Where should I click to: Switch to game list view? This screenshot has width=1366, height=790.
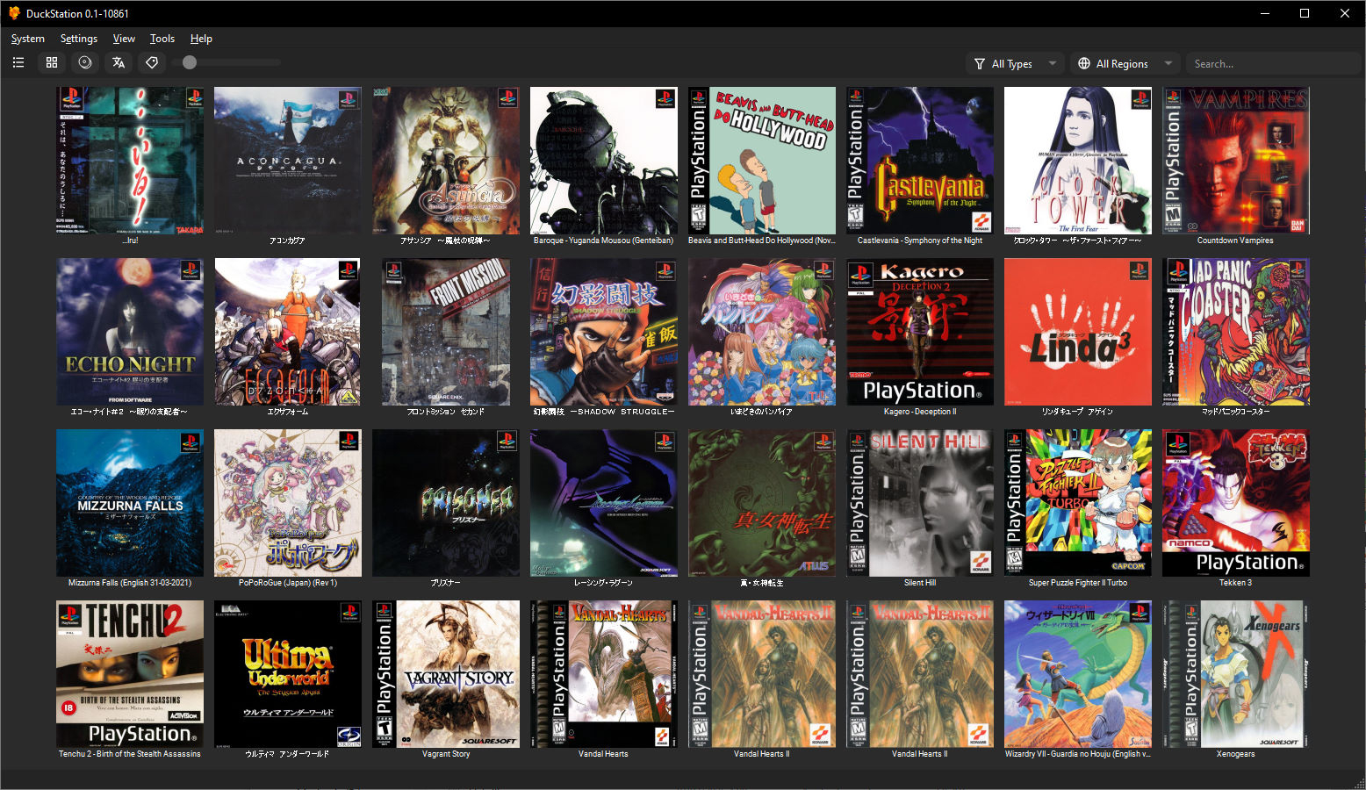pyautogui.click(x=18, y=63)
